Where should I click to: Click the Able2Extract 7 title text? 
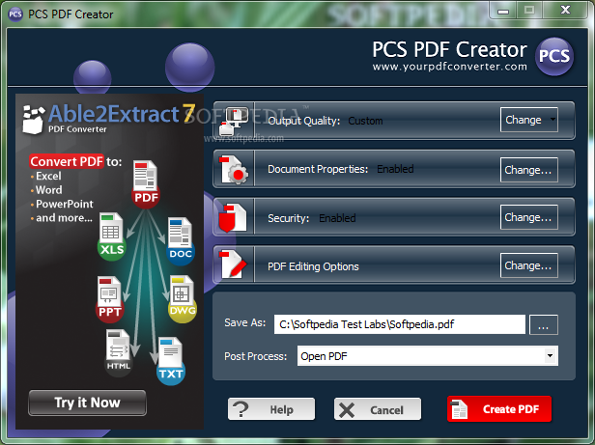[122, 114]
